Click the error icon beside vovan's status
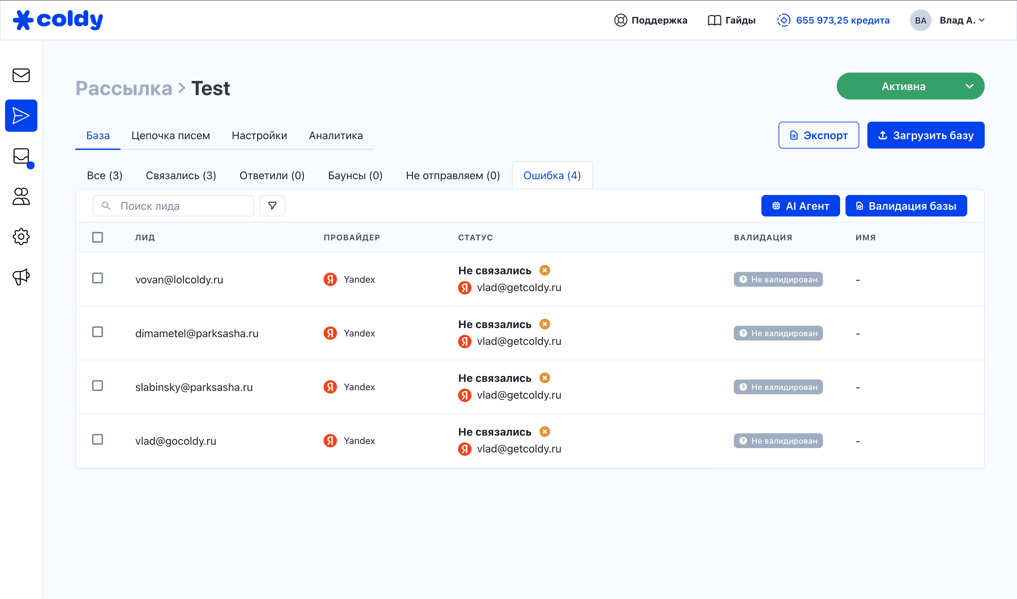 [x=544, y=270]
